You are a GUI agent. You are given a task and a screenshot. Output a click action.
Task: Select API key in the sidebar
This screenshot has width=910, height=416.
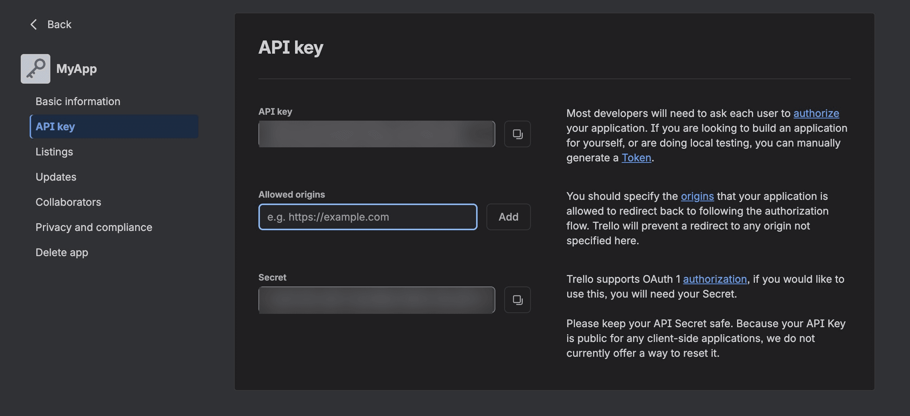pyautogui.click(x=114, y=127)
